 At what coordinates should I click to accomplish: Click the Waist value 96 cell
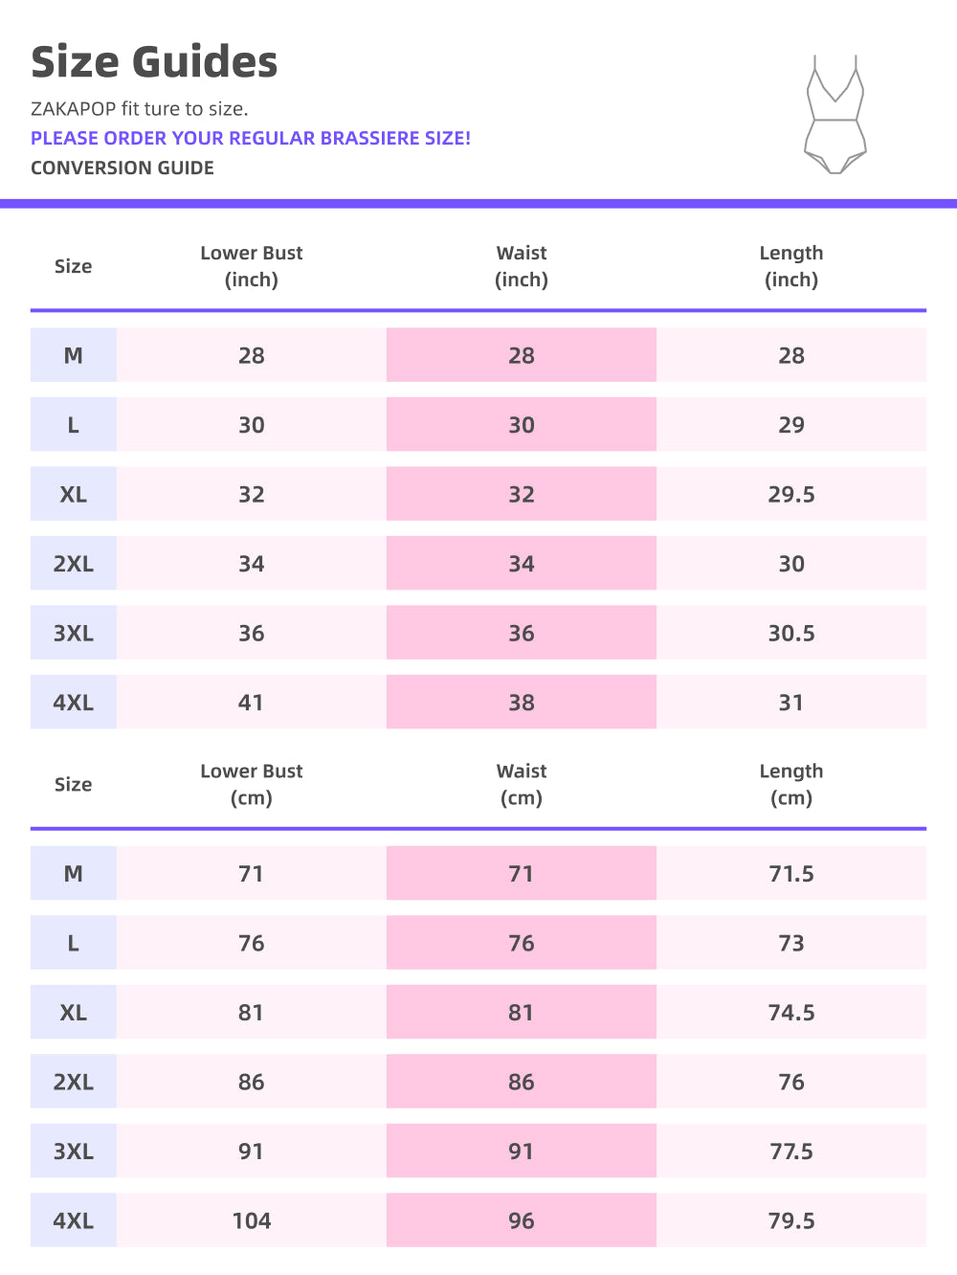522,1220
